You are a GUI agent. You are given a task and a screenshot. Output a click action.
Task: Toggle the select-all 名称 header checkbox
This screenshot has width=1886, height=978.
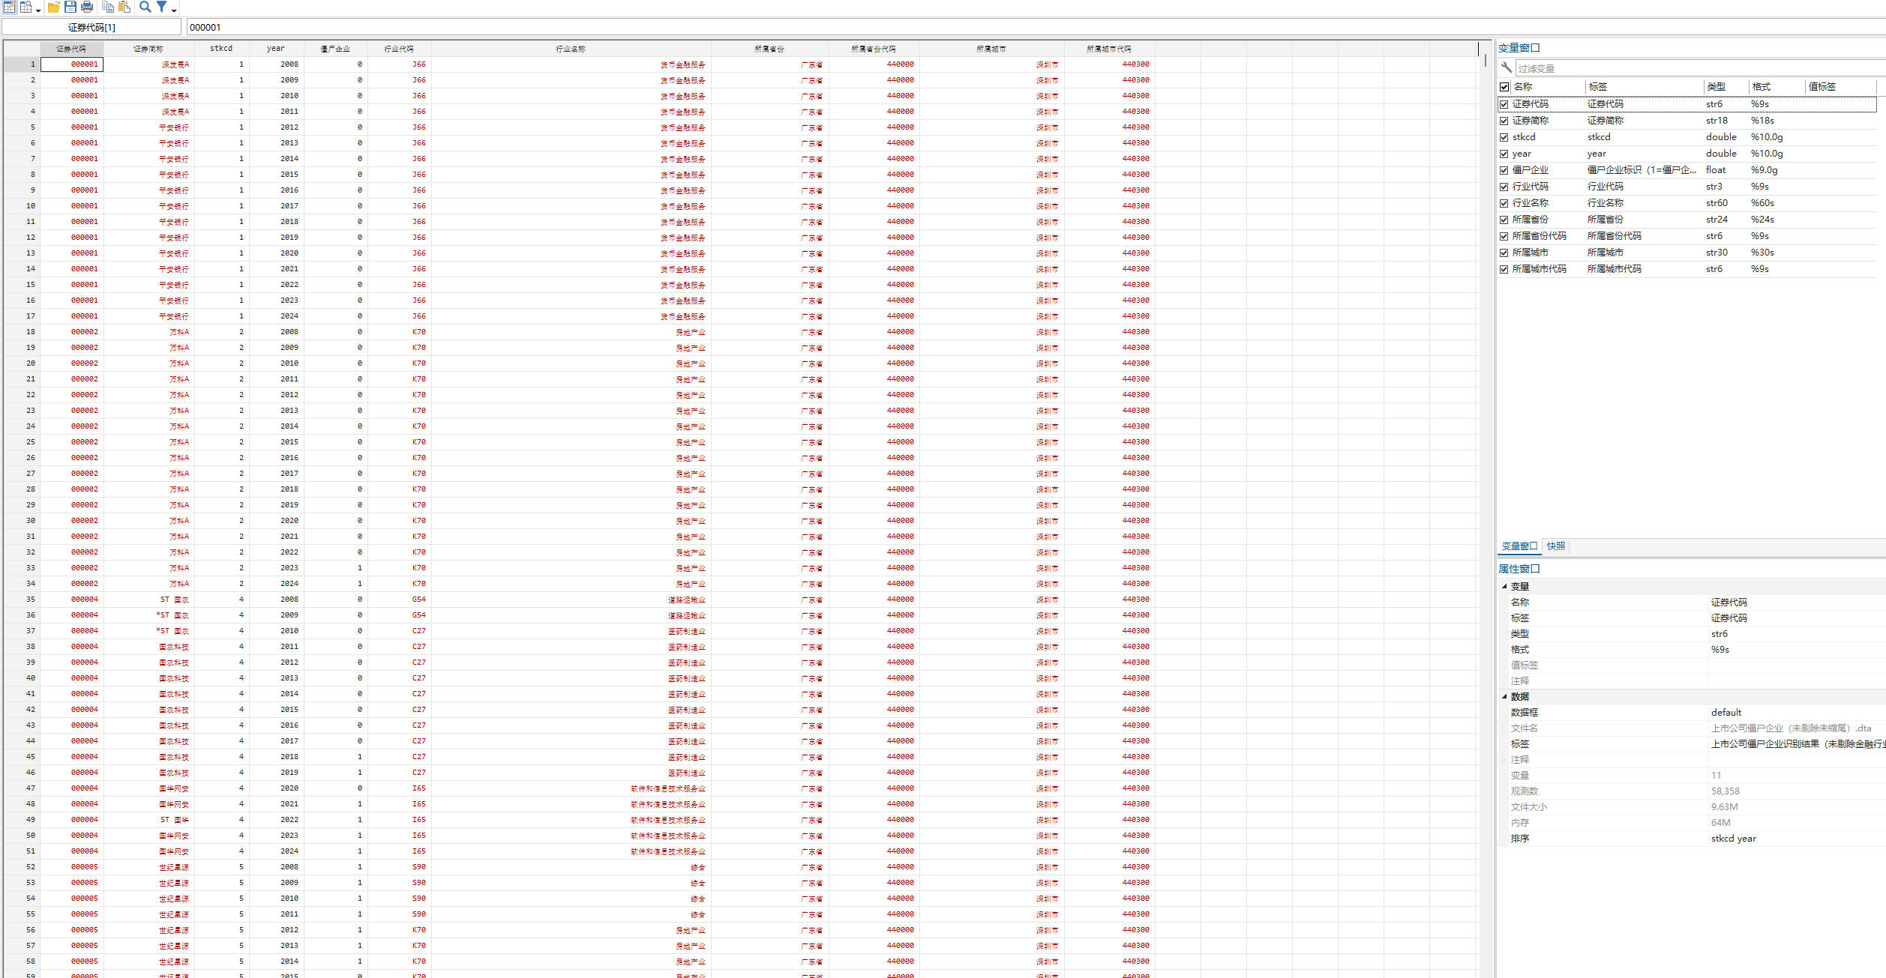tap(1504, 87)
